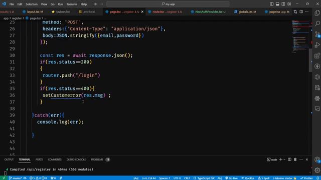Open the new terminal launch profile dropdown arrow
This screenshot has height=180, width=321.
pos(284,159)
